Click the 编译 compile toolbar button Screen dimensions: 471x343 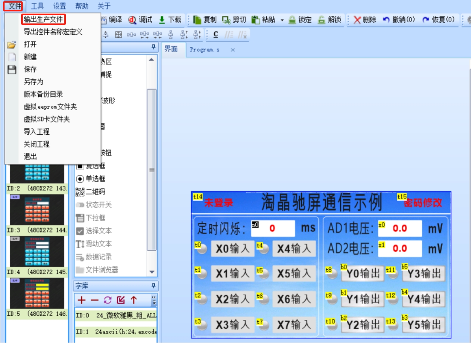112,20
